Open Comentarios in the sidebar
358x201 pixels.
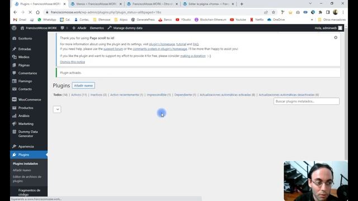[x=27, y=73]
